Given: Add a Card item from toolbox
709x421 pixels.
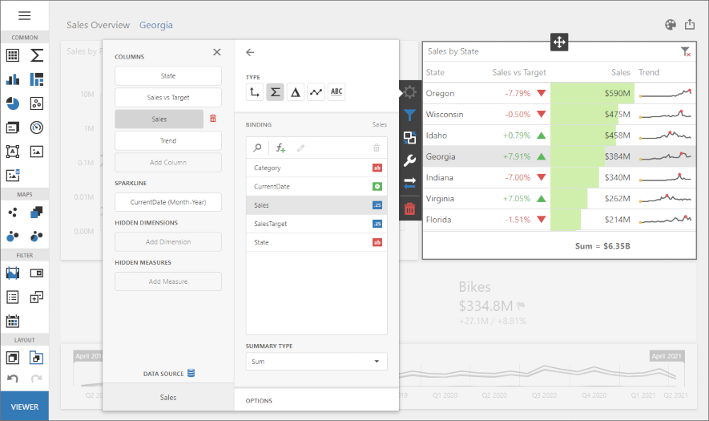Looking at the screenshot, I should [x=13, y=128].
